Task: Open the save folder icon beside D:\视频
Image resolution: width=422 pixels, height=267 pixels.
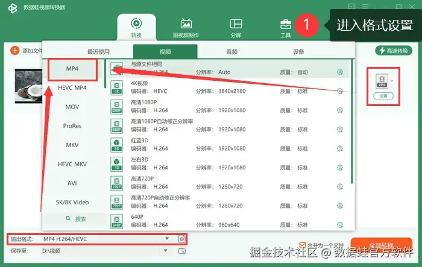Action: click(182, 251)
